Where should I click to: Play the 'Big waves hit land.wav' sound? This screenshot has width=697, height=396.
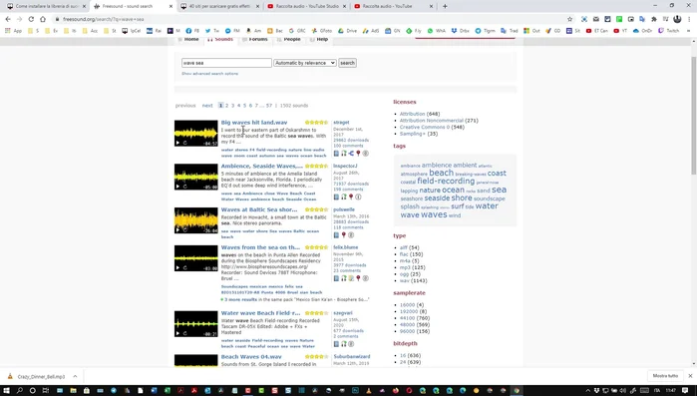tap(177, 143)
